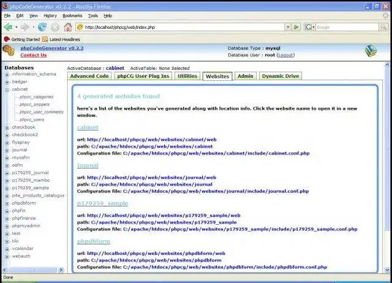Select the osfm database
Image resolution: width=392 pixels, height=283 pixels.
tap(17, 165)
